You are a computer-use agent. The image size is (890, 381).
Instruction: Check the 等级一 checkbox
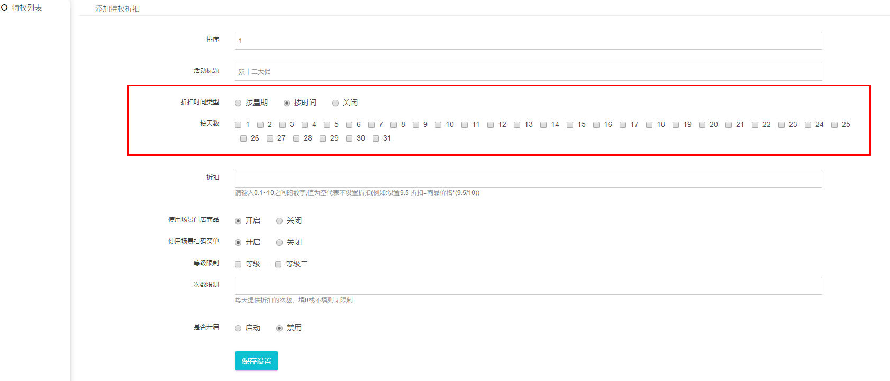coord(238,264)
